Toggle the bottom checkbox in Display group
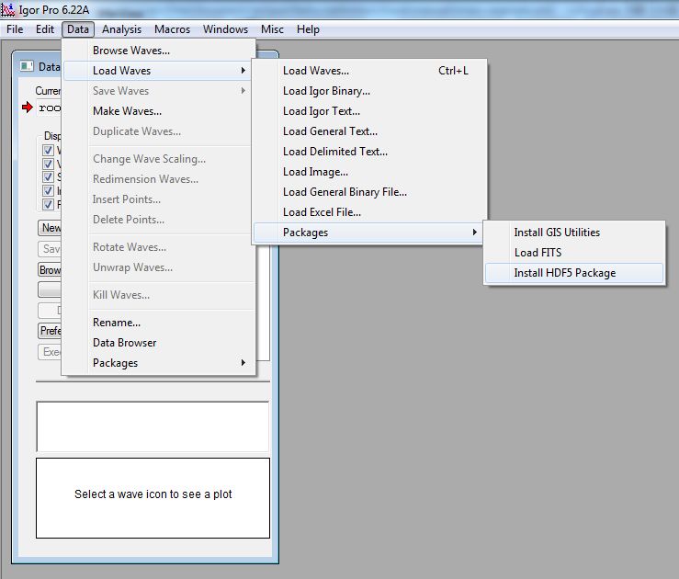The width and height of the screenshot is (679, 579). pos(49,203)
